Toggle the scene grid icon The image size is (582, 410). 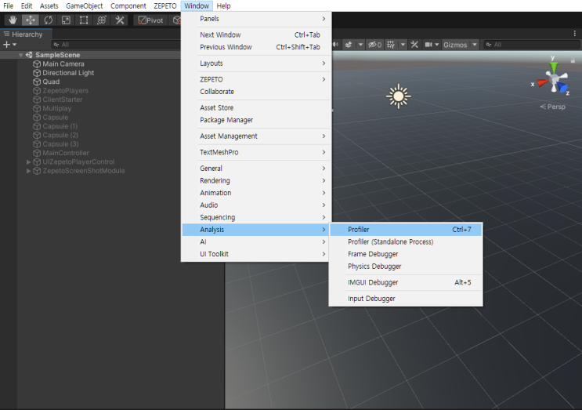point(391,45)
